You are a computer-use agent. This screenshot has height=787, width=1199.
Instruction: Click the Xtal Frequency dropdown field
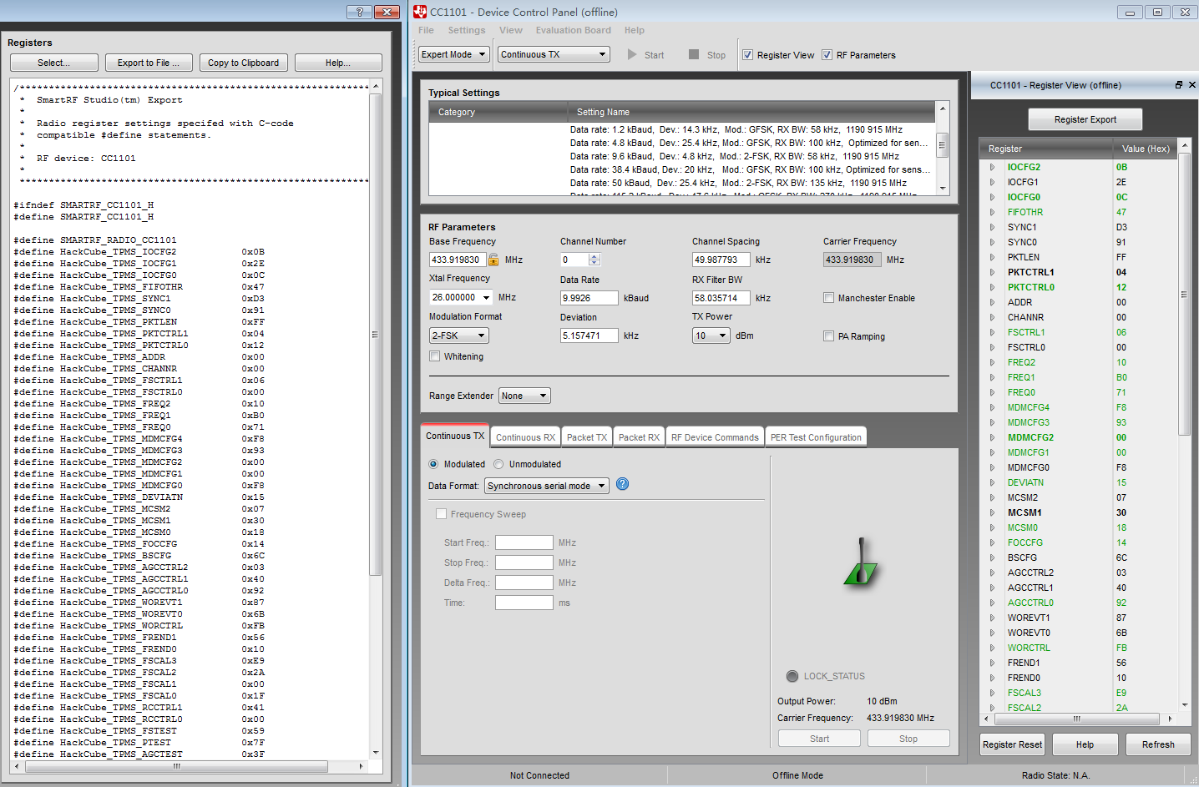coord(461,297)
